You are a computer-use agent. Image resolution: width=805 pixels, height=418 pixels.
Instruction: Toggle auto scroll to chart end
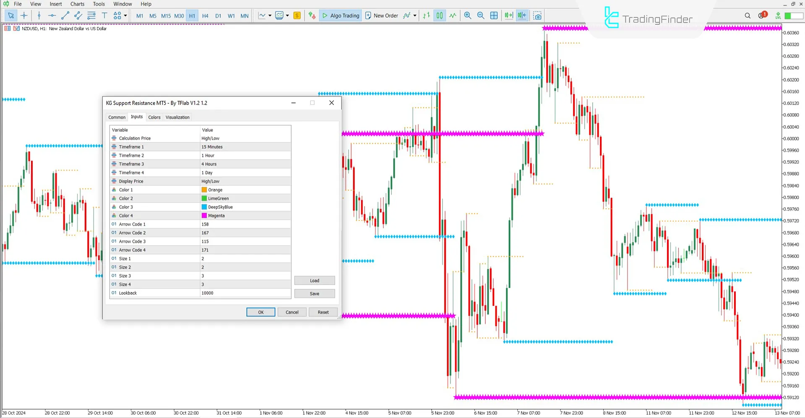click(x=508, y=16)
